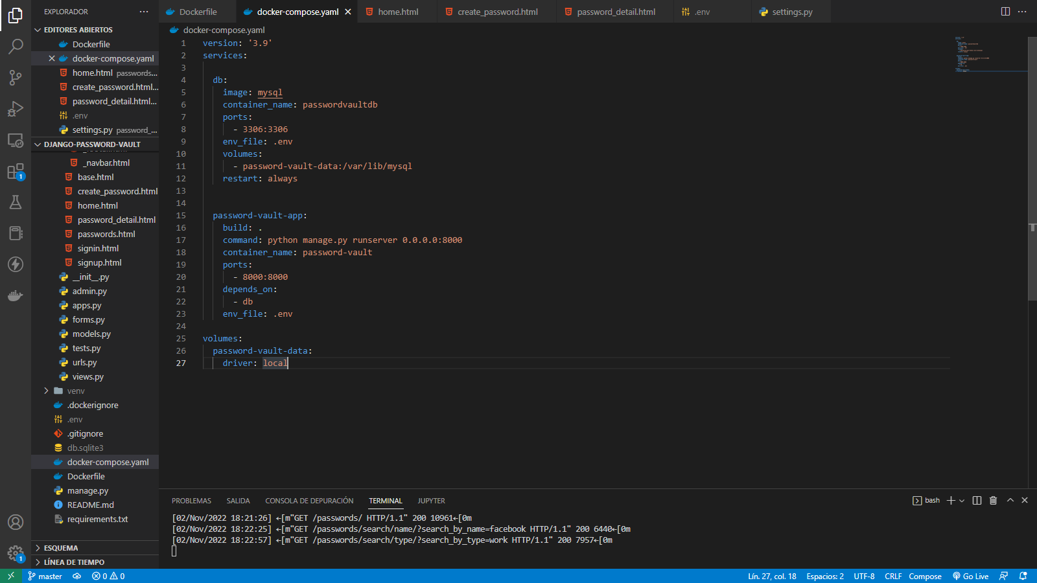Open the Extensions view
This screenshot has width=1037, height=583.
(x=16, y=172)
